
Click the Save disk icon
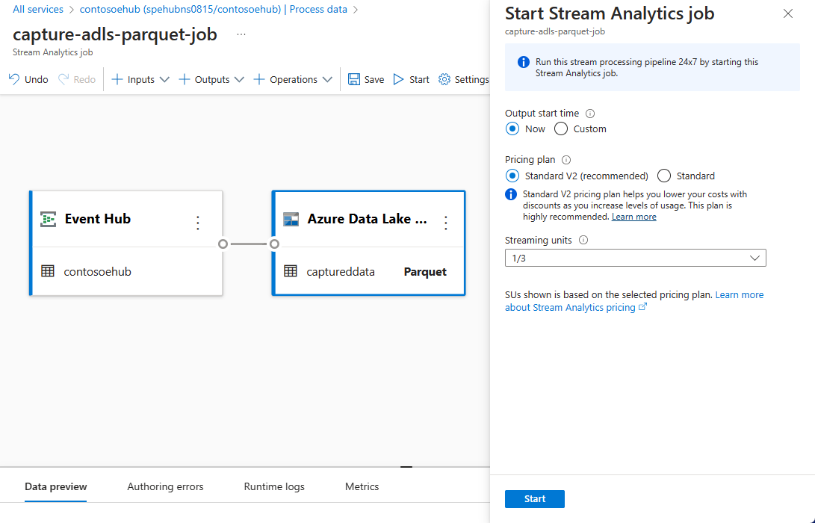tap(354, 79)
